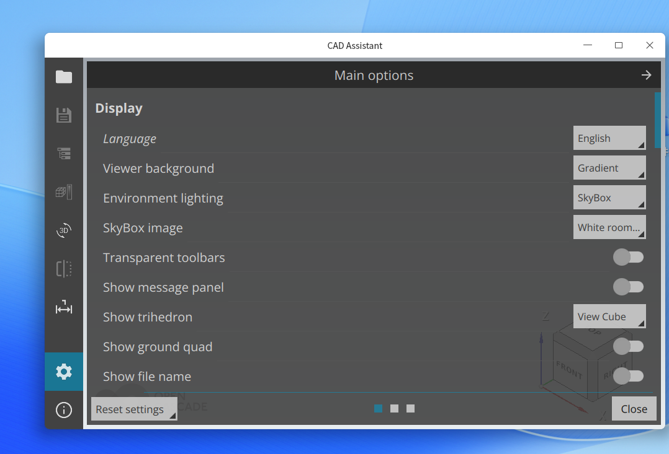Click the Viewer background label
This screenshot has height=454, width=669.
(158, 168)
